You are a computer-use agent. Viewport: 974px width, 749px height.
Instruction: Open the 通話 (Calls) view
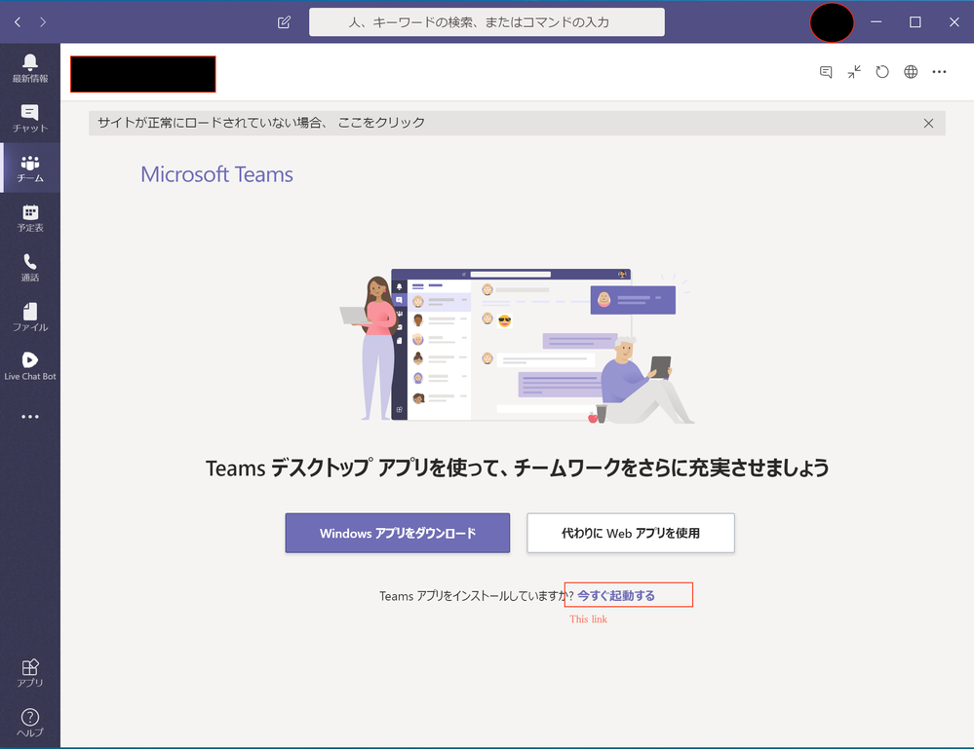[x=30, y=265]
